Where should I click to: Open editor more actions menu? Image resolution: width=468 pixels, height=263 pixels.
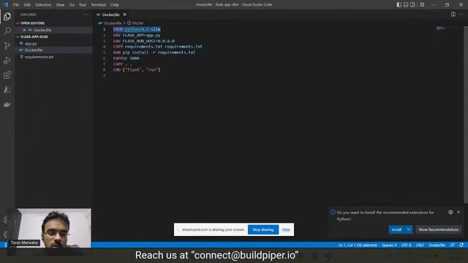point(461,15)
